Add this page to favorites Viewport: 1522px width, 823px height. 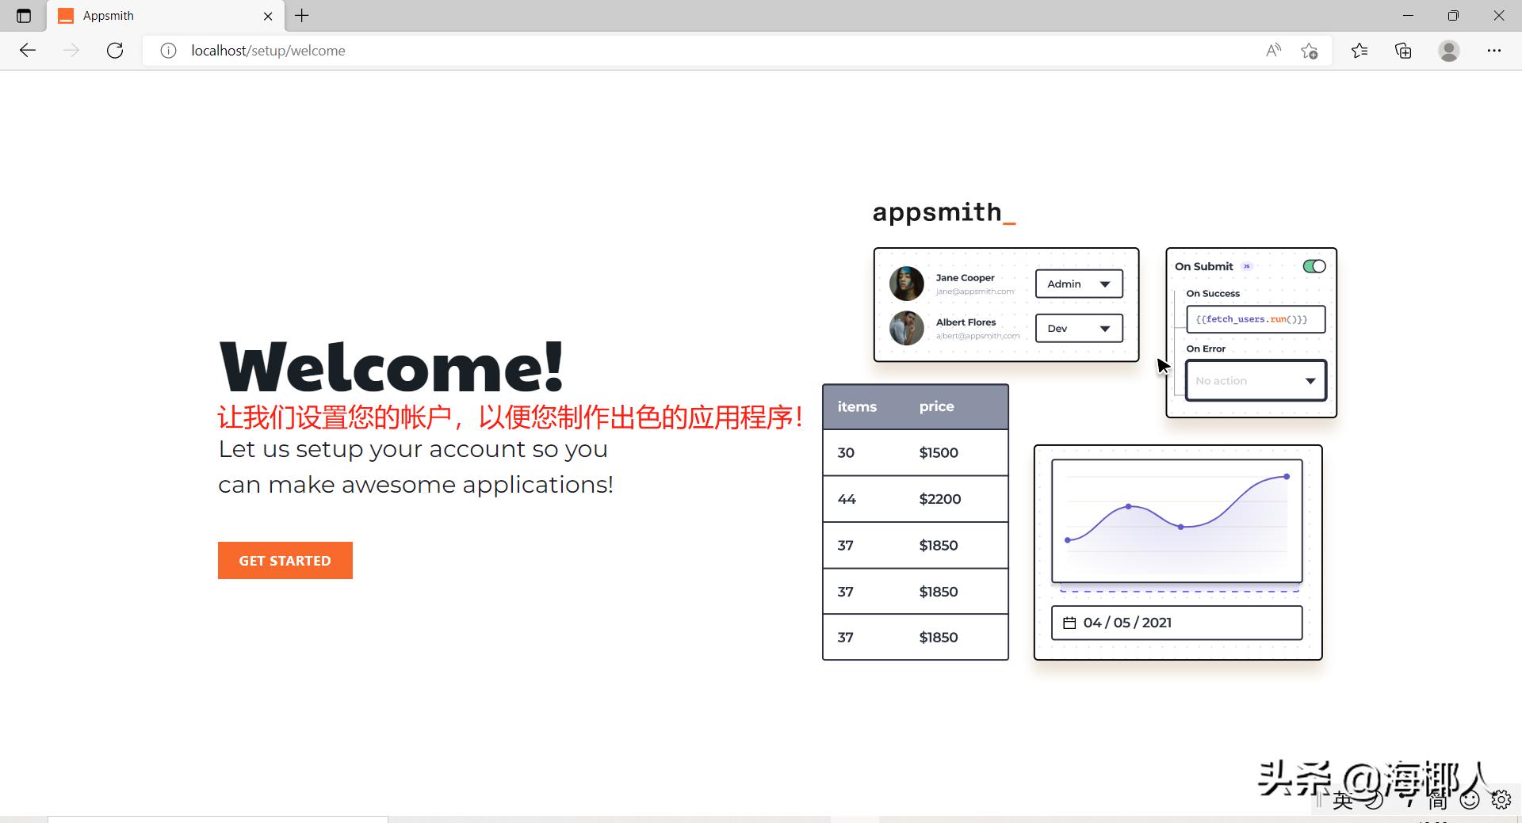click(1310, 50)
